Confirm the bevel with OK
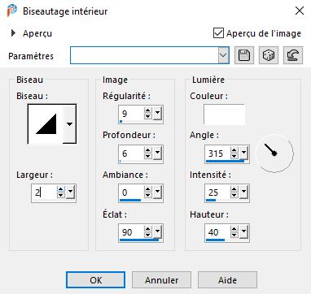 [x=95, y=280]
